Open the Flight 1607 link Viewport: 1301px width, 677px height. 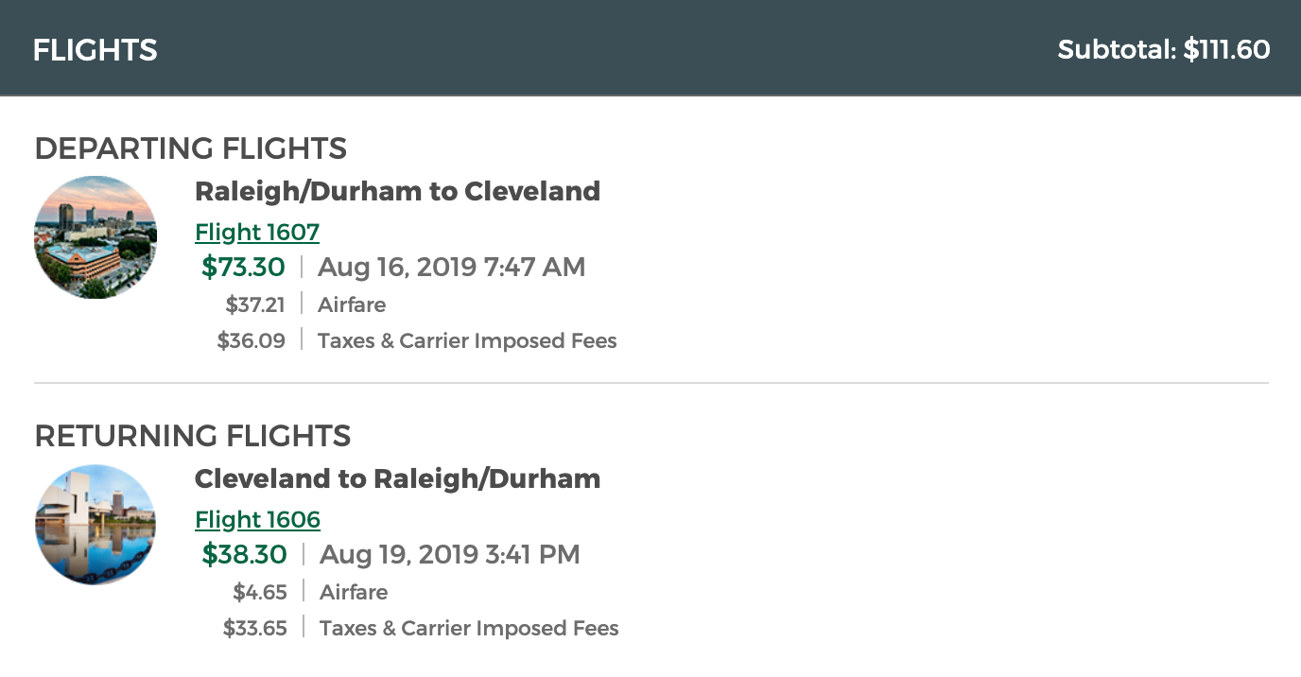pyautogui.click(x=257, y=232)
